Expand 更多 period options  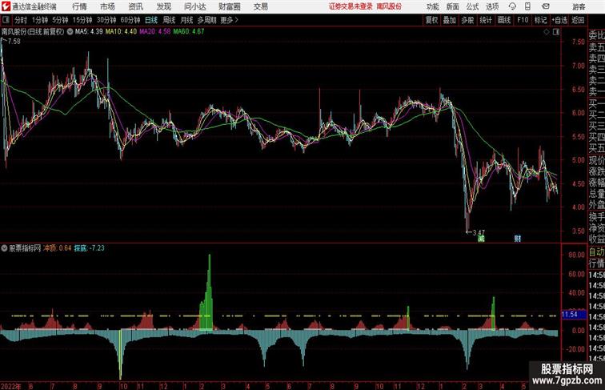[230, 20]
